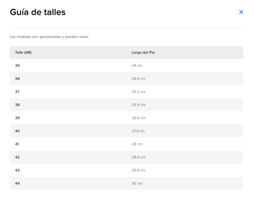
Task: Click the 30 cm foot length value
Action: click(x=137, y=184)
